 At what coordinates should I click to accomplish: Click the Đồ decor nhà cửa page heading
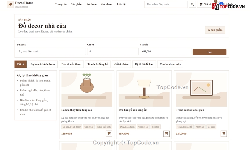(42, 26)
